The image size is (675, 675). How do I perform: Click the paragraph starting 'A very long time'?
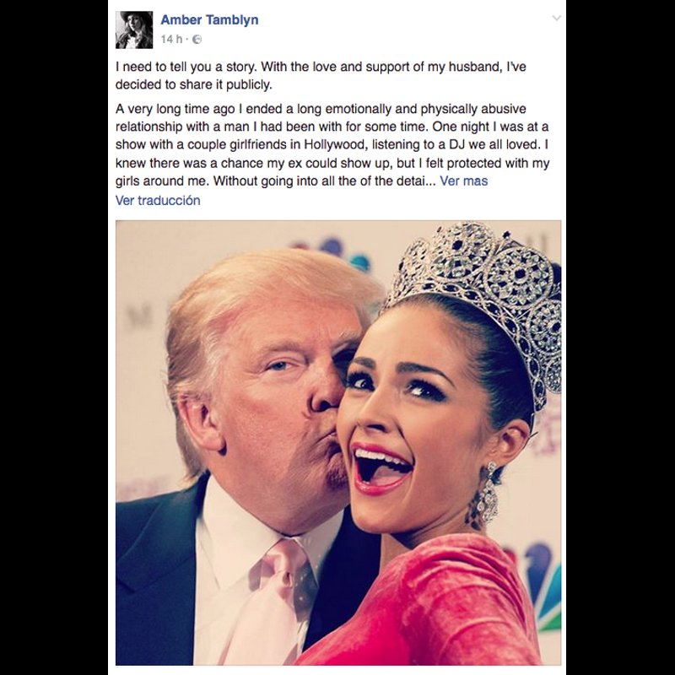point(332,144)
